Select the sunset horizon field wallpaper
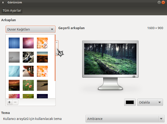 coord(42,57)
